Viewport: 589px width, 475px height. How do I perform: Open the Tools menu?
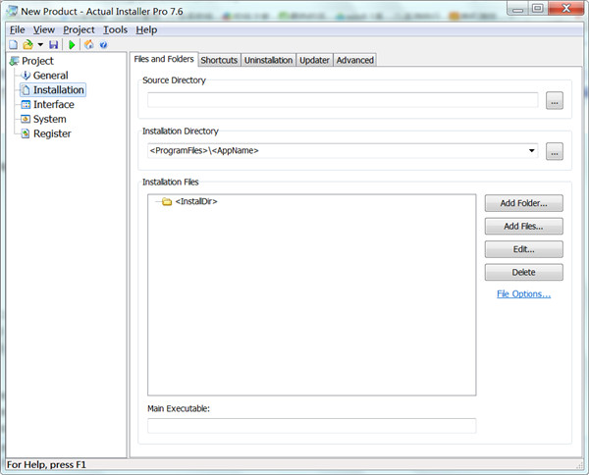coord(115,29)
